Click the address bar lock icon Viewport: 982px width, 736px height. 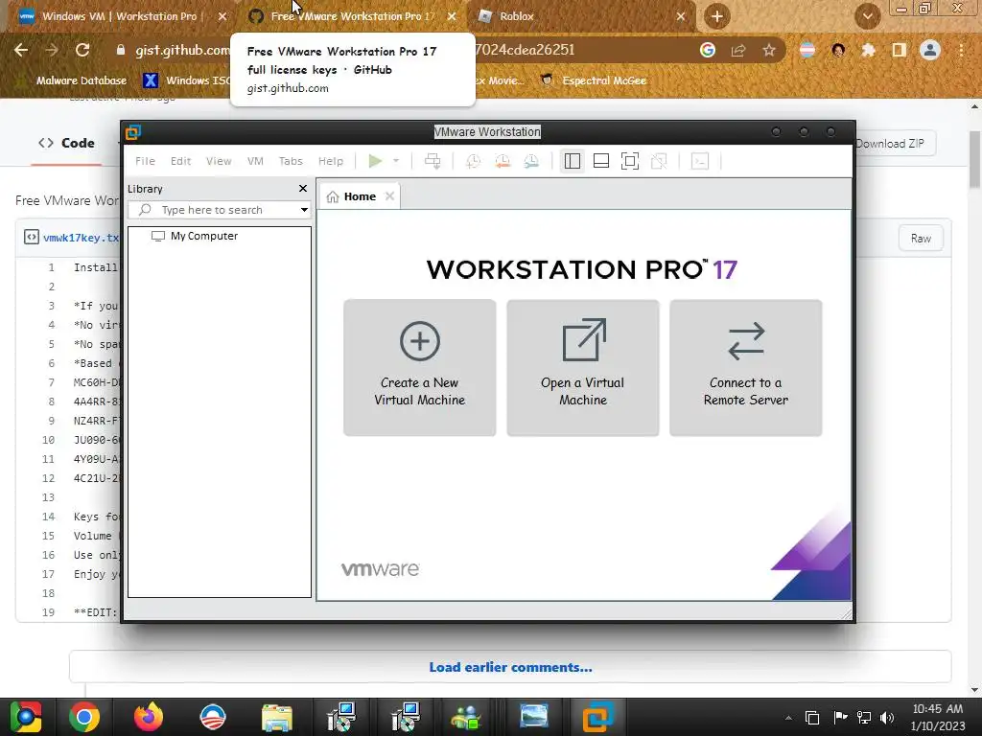click(x=120, y=50)
